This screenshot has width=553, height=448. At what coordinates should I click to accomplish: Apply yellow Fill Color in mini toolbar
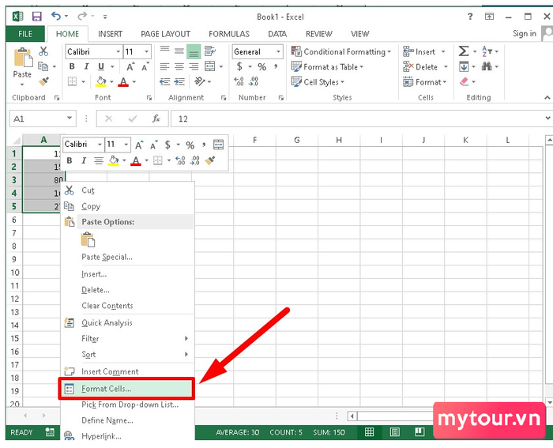114,160
